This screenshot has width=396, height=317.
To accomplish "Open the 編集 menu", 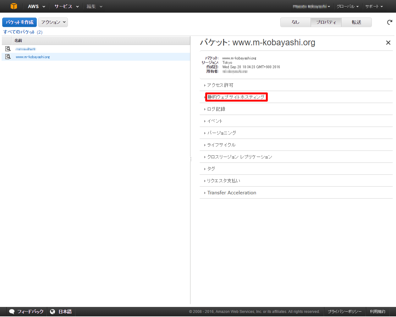I will [94, 6].
